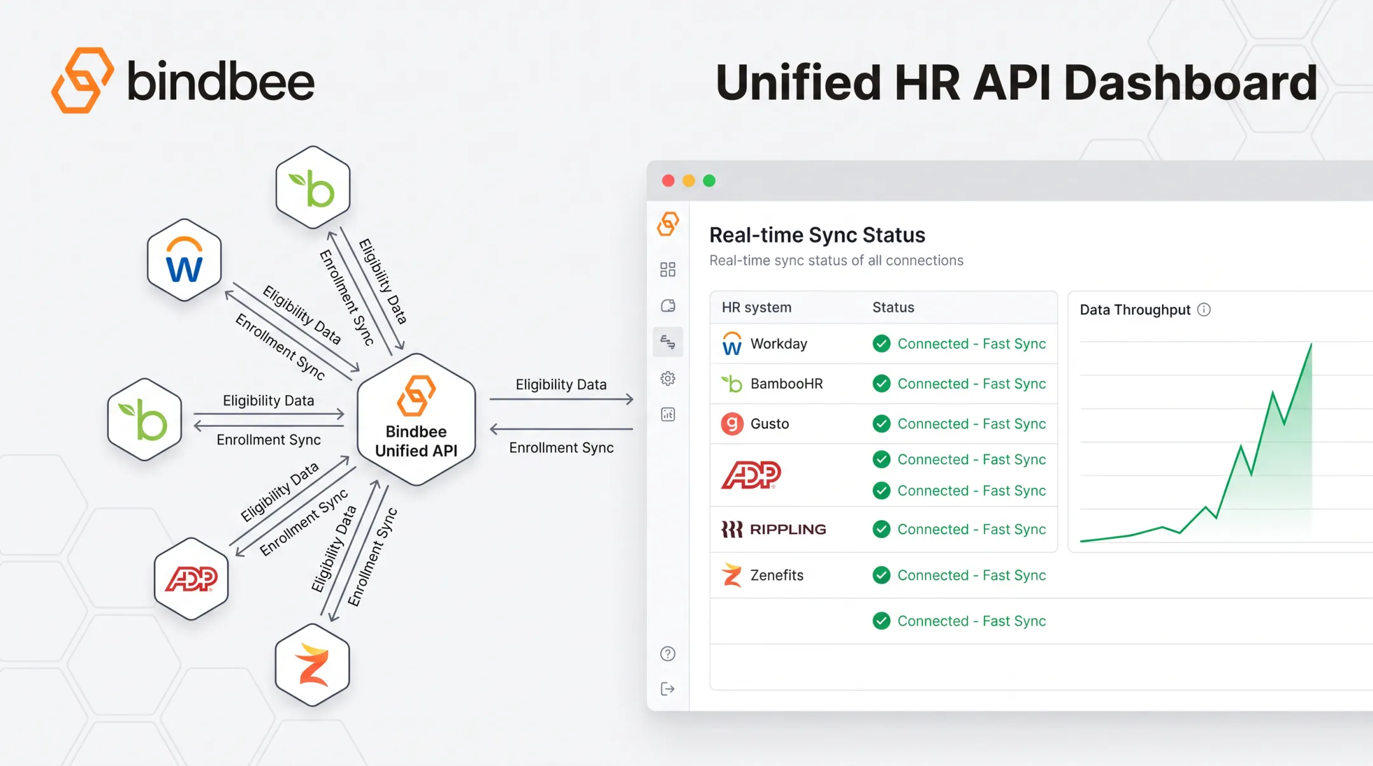
Task: Select the Workday row name
Action: [x=779, y=344]
